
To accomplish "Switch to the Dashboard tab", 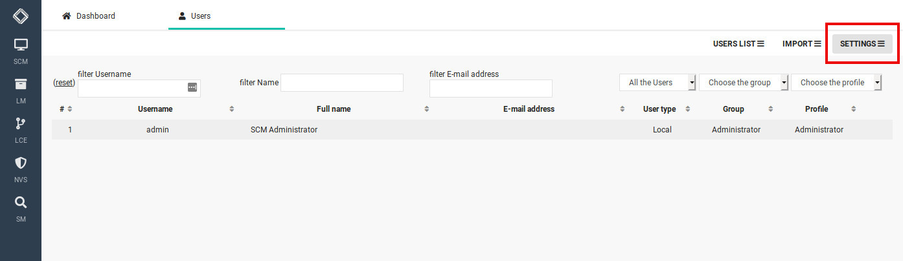I will [89, 16].
